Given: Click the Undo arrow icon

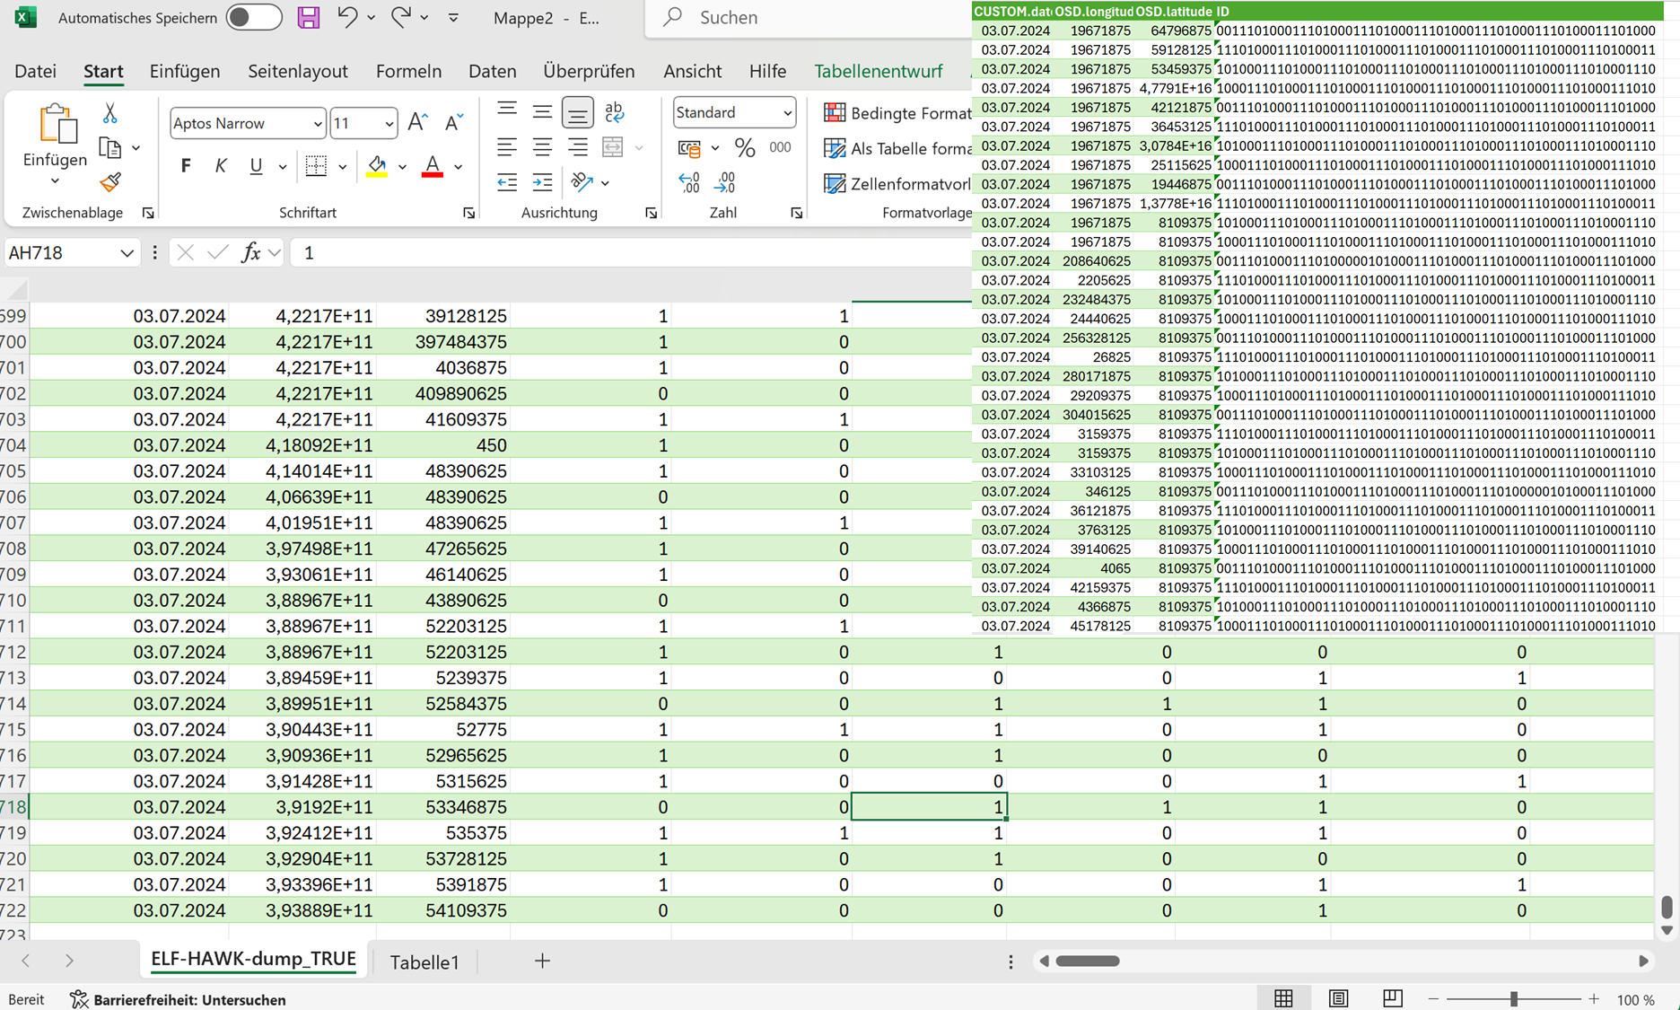Looking at the screenshot, I should [x=347, y=17].
